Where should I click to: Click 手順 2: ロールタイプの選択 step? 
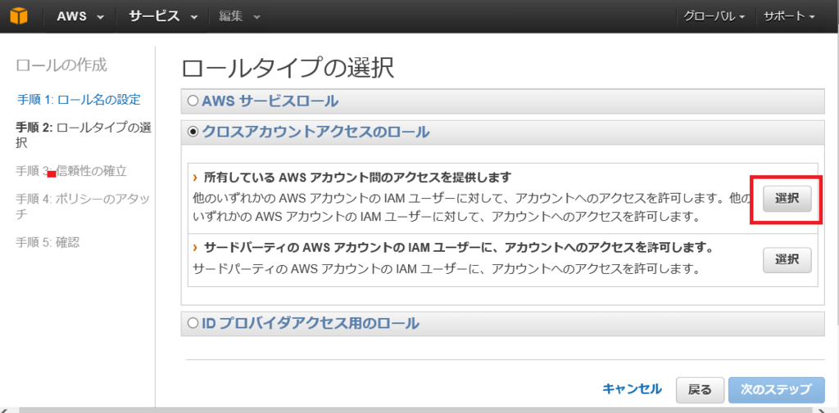pos(84,136)
